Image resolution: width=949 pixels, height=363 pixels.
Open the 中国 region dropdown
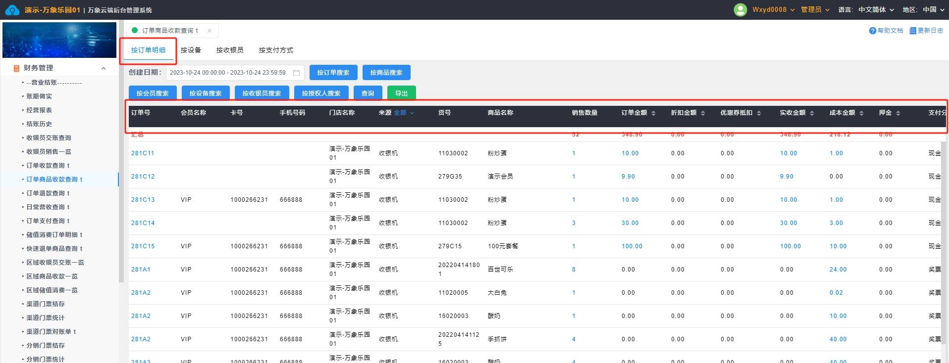(934, 10)
